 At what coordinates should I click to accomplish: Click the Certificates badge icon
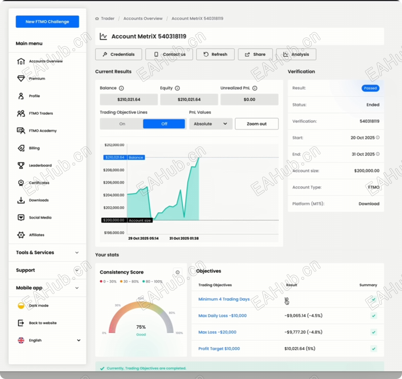tap(21, 183)
